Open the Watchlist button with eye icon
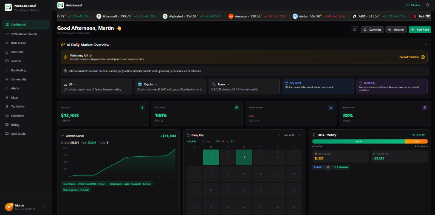Viewport: 435px width, 215px height. [x=396, y=30]
